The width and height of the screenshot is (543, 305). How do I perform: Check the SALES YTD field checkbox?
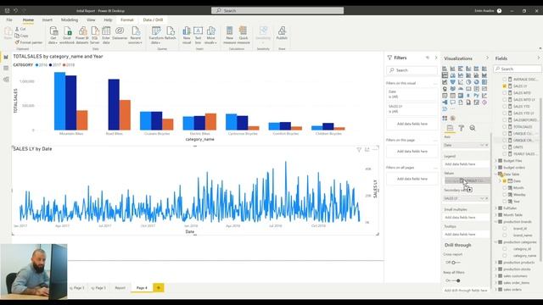505,106
